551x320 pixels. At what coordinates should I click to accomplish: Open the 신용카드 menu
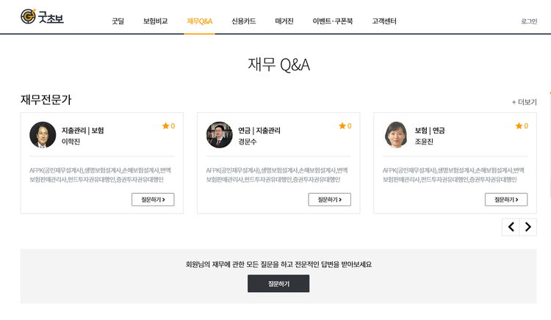(243, 21)
